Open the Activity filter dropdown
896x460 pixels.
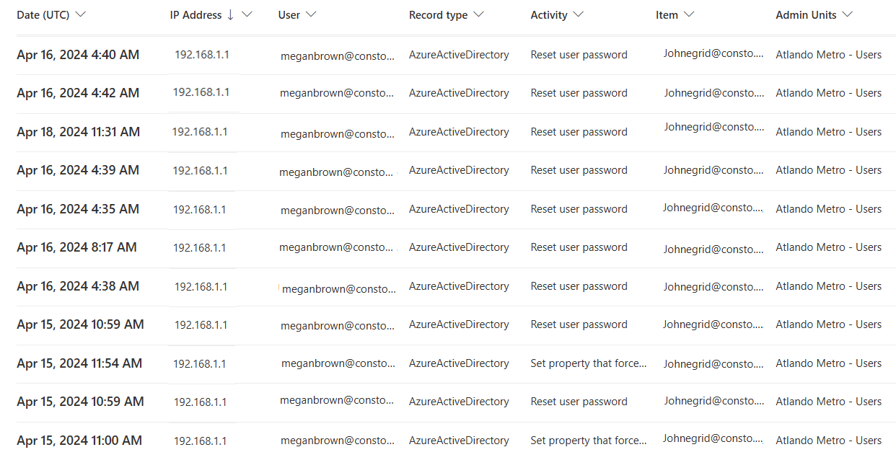point(579,14)
